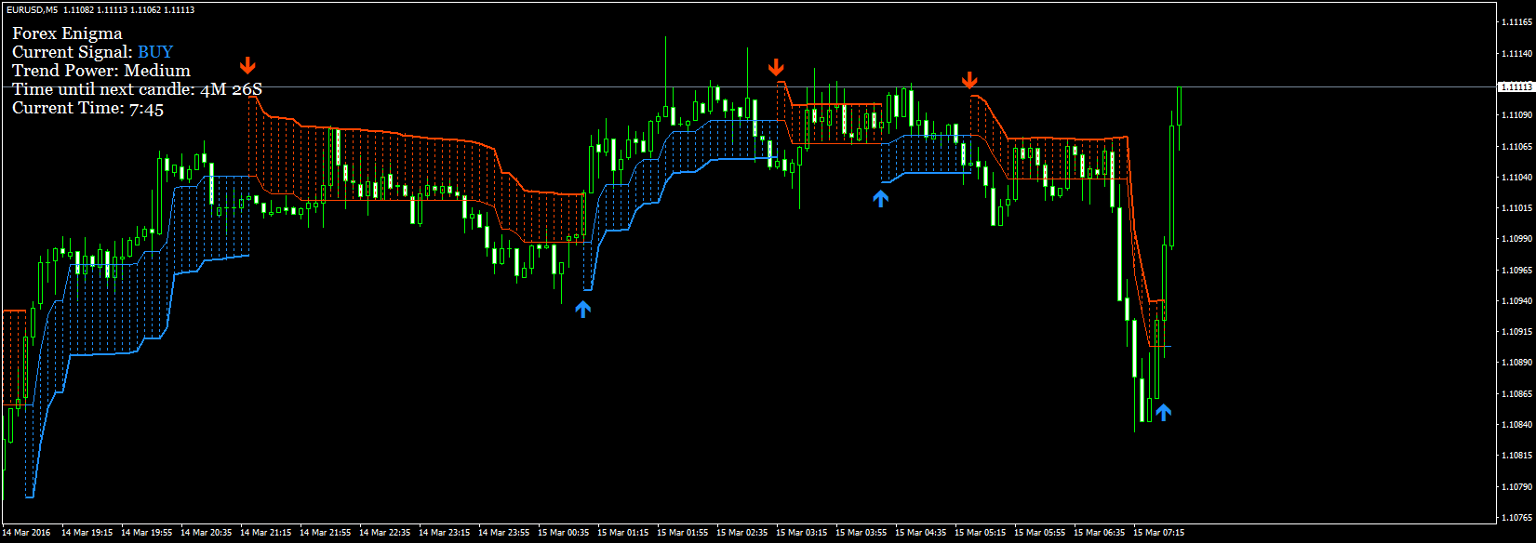Image resolution: width=1536 pixels, height=543 pixels.
Task: Click the 1.10940 price axis label
Action: (x=1516, y=301)
